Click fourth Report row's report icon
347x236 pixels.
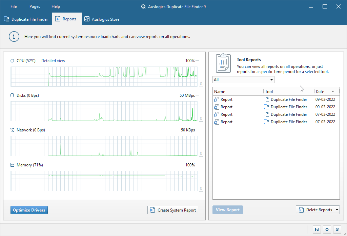coord(217,122)
